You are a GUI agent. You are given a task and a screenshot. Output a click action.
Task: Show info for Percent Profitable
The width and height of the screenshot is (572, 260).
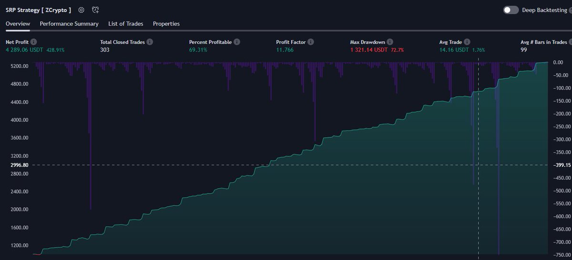pos(236,42)
